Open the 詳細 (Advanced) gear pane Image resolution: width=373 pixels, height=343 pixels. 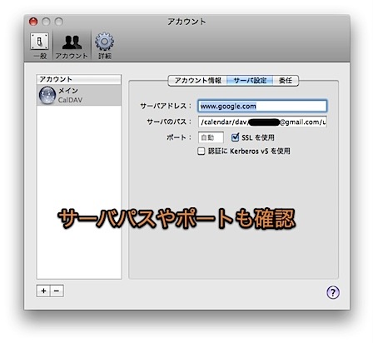[104, 46]
